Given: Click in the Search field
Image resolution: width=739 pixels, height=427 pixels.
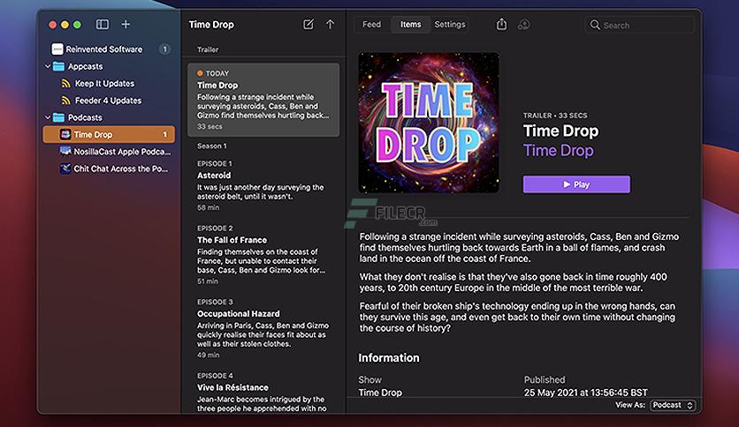Looking at the screenshot, I should [640, 25].
